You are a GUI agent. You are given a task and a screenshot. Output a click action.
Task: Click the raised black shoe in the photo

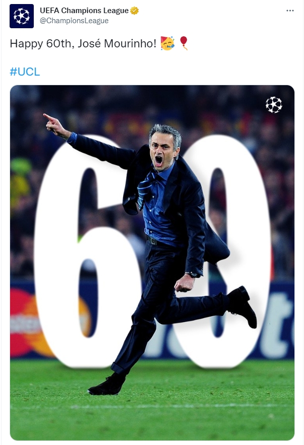coord(242,306)
